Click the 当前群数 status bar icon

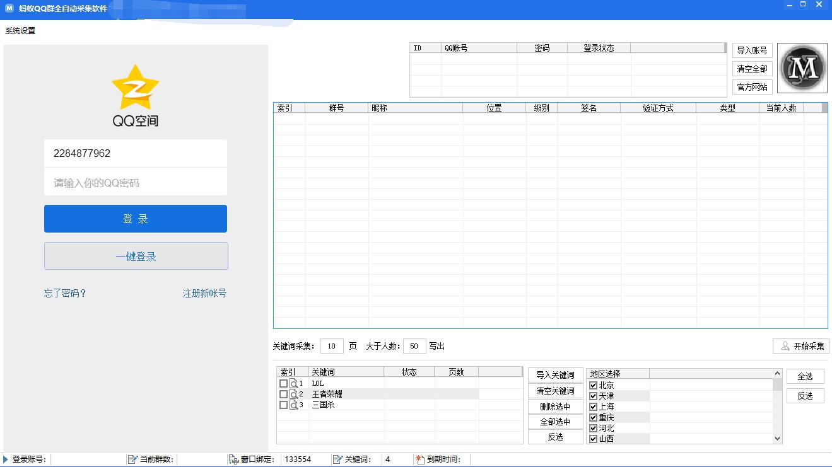[132, 459]
